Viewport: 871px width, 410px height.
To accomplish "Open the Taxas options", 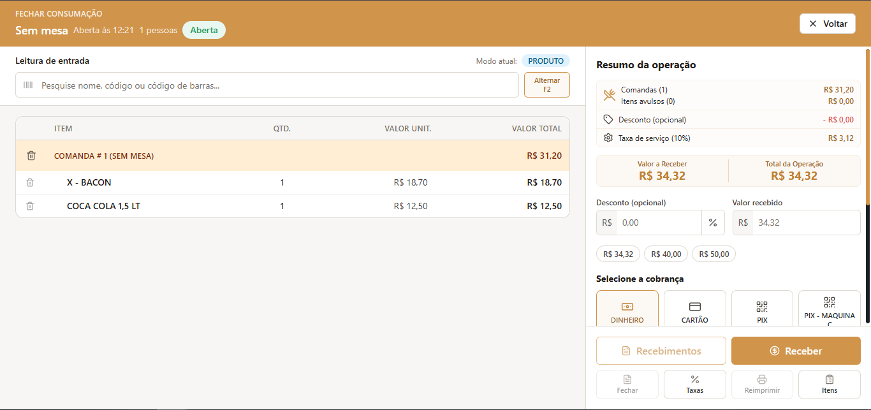I will [x=695, y=384].
